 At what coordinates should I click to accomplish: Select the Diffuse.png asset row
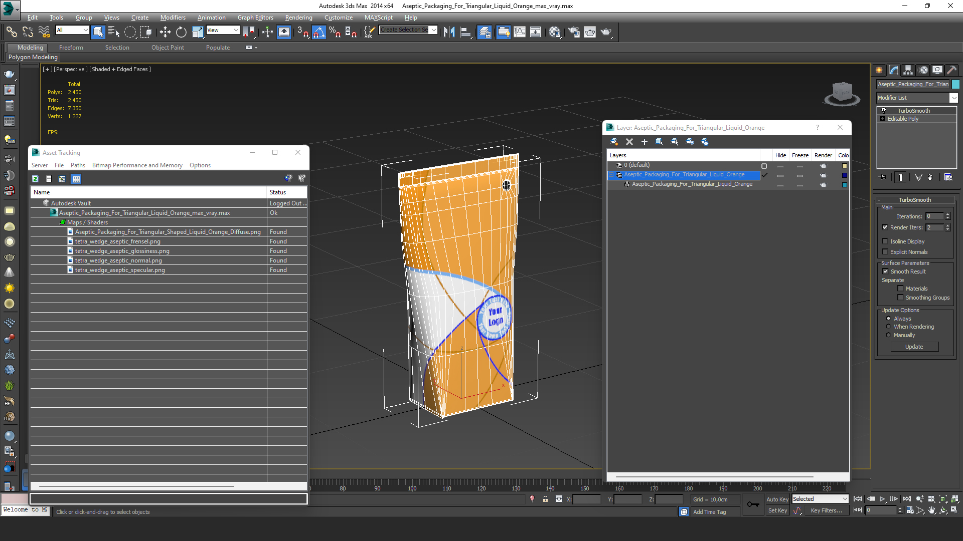pos(168,232)
